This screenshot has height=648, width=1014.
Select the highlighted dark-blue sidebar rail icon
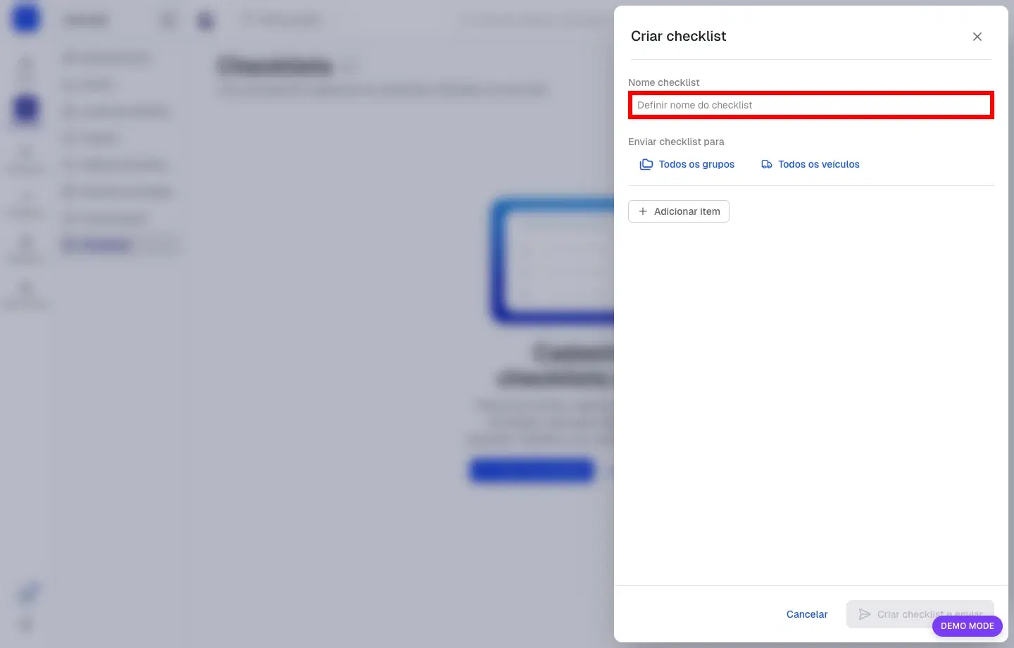26,109
